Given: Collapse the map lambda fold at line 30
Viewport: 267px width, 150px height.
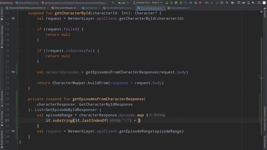Looking at the screenshot, I should coord(18,115).
